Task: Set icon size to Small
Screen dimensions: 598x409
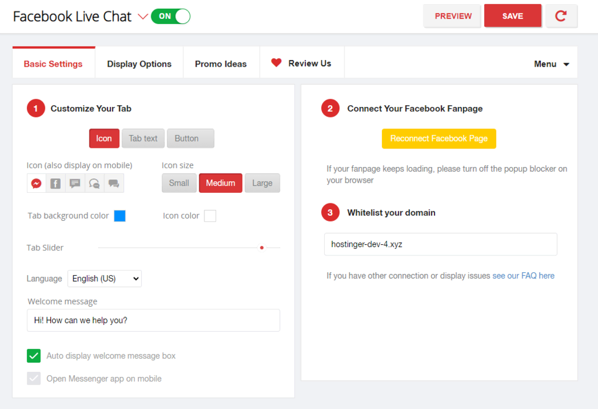Action: 179,183
